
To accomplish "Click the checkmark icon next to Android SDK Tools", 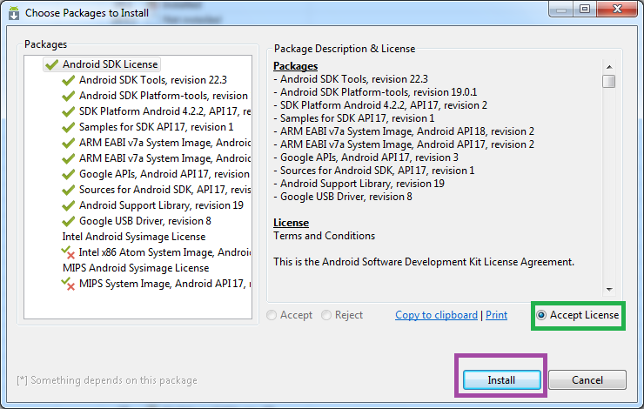I will coord(68,80).
